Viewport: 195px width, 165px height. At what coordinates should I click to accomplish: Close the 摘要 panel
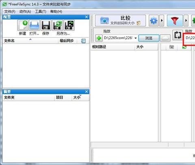point(87,92)
